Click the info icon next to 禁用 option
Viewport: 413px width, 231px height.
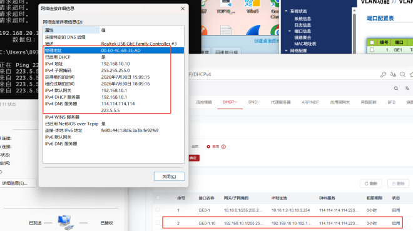(x=223, y=147)
